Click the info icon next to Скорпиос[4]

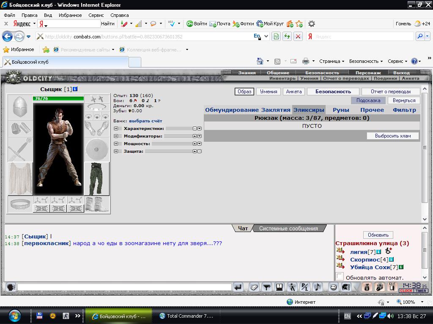pyautogui.click(x=391, y=259)
